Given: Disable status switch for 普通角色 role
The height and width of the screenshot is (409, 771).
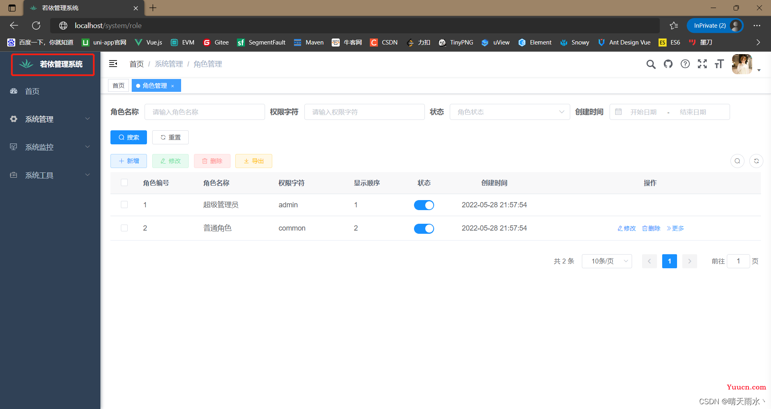Looking at the screenshot, I should 424,229.
